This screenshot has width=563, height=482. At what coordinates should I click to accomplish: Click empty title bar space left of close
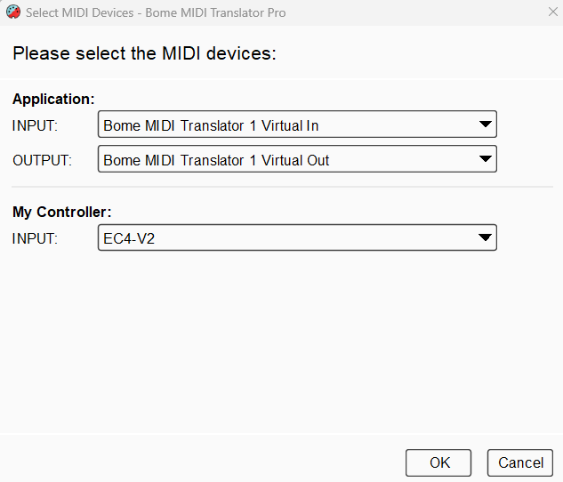pyautogui.click(x=413, y=12)
